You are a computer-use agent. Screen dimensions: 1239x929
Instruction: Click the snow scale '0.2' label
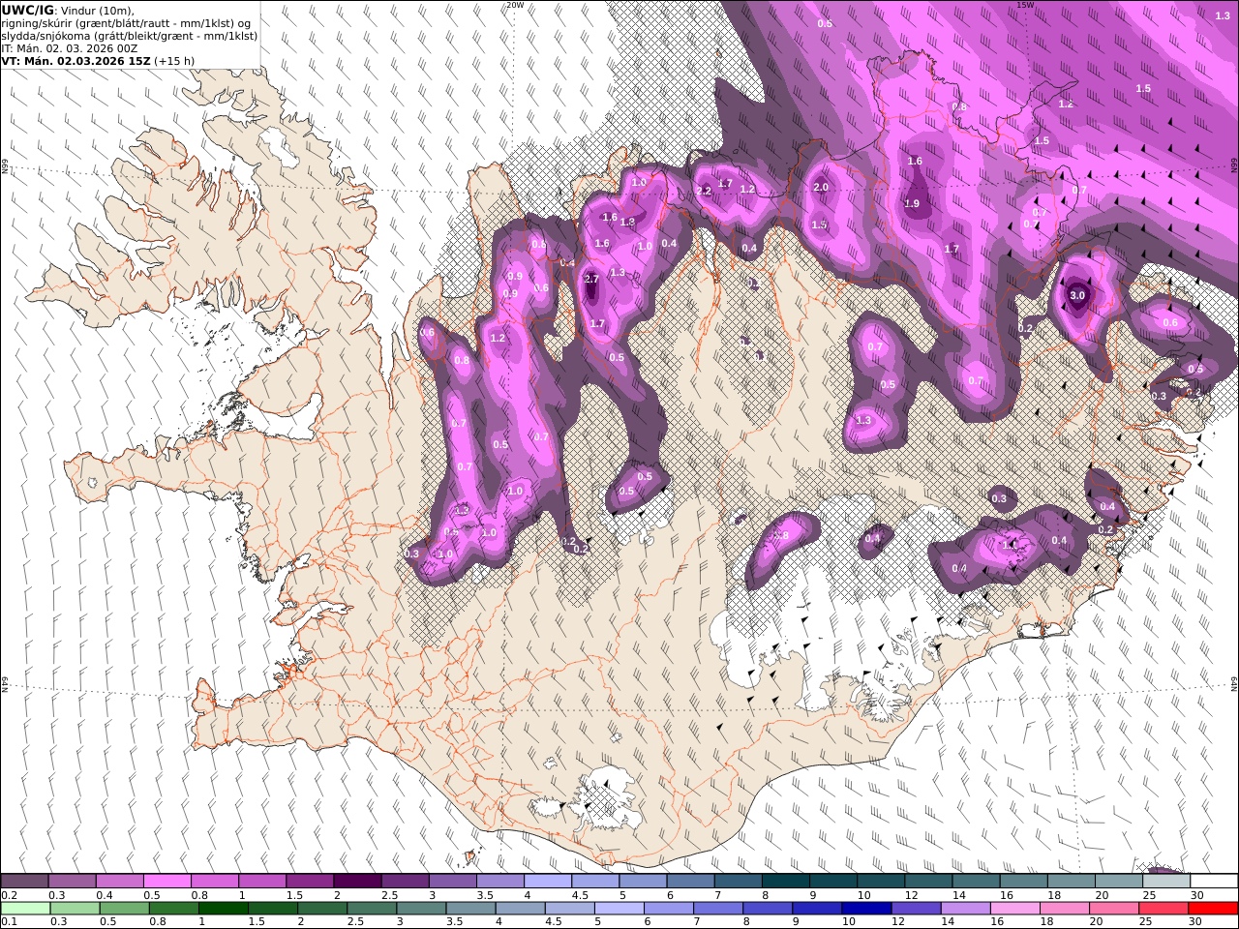click(9, 895)
